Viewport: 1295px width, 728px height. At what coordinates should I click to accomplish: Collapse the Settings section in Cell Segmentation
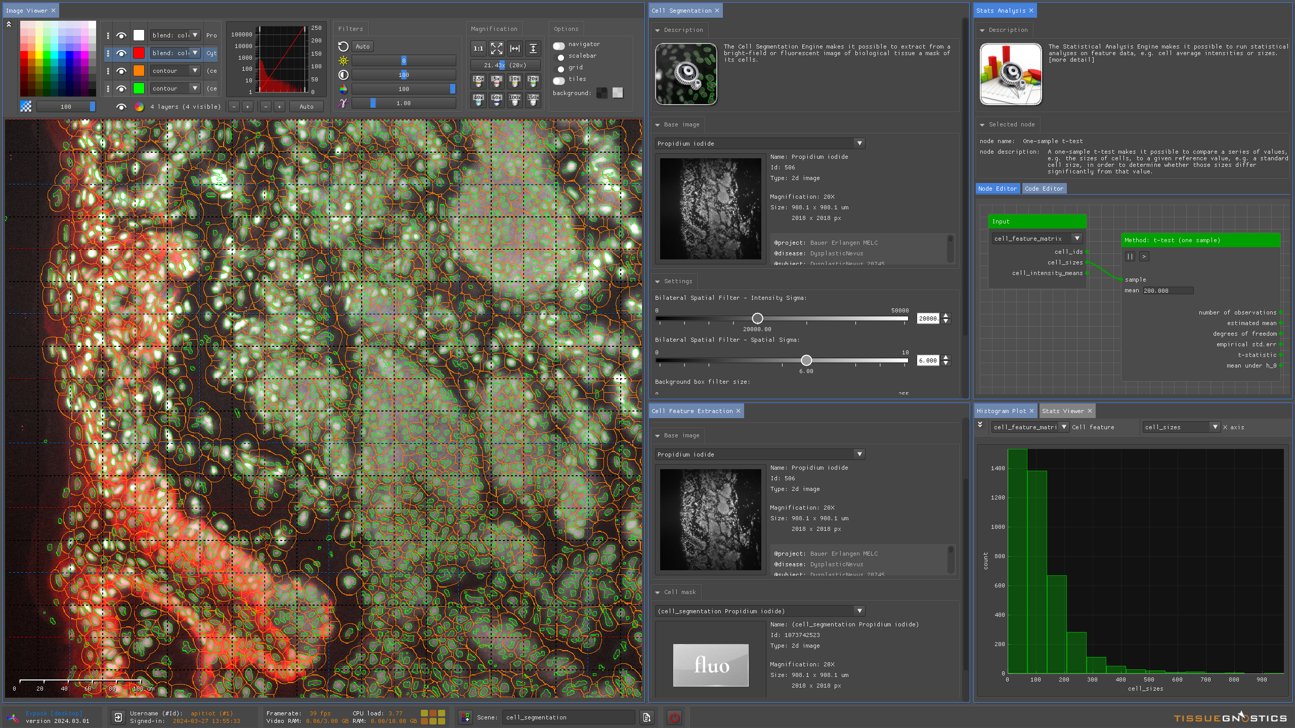[658, 282]
